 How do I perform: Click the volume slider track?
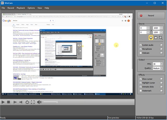[x=52, y=102]
